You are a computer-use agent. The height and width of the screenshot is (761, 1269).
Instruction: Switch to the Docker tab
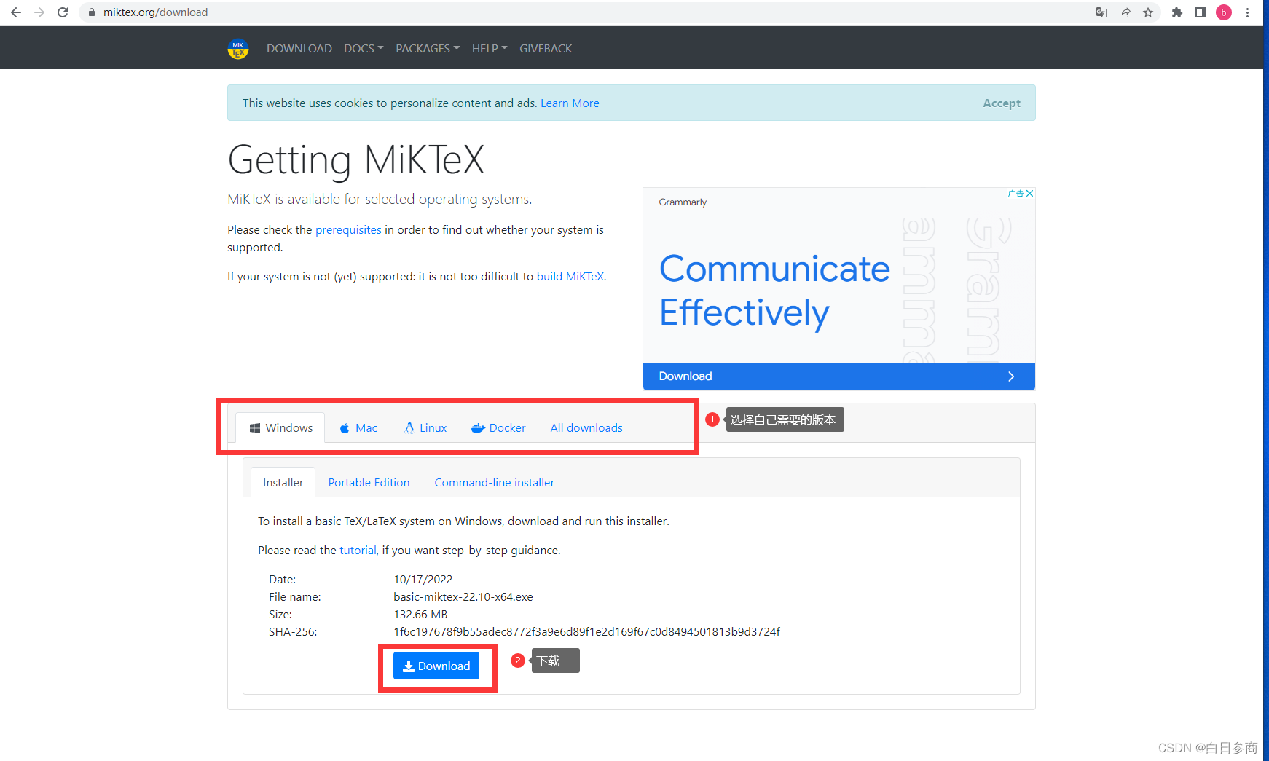[498, 428]
